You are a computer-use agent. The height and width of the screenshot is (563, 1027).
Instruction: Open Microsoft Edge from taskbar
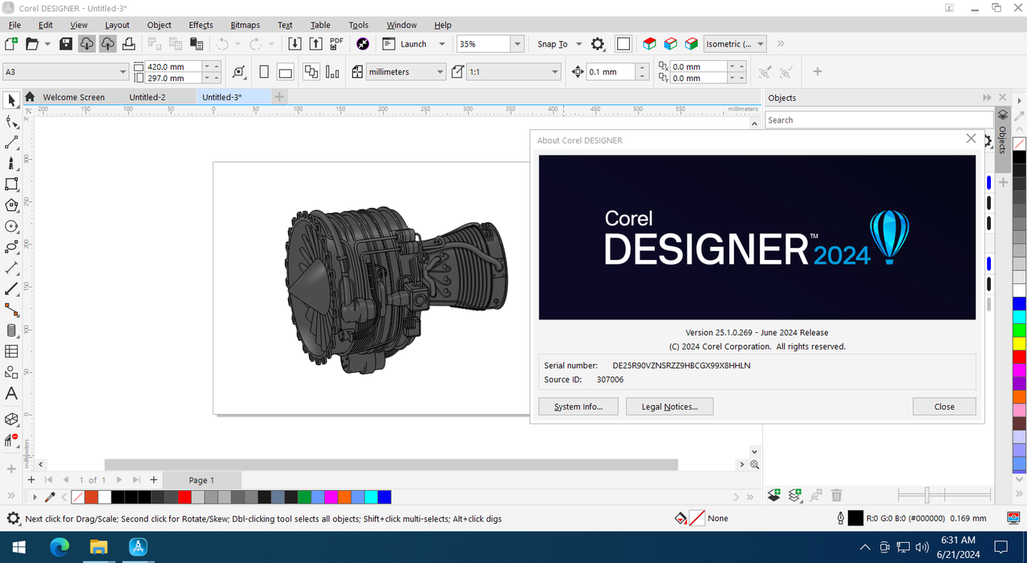click(59, 548)
